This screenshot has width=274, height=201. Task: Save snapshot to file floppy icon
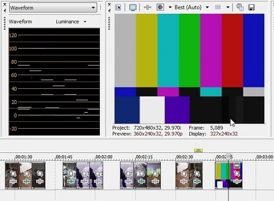[251, 8]
